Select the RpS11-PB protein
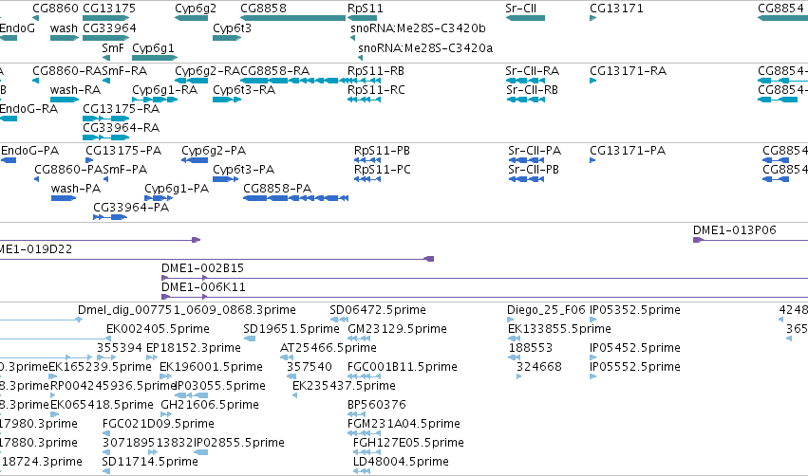Image resolution: width=808 pixels, height=476 pixels. click(x=367, y=160)
